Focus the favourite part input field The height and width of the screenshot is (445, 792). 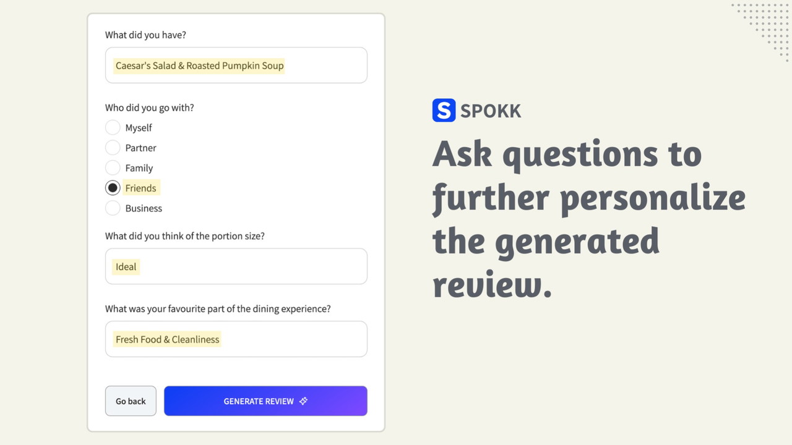(236, 339)
